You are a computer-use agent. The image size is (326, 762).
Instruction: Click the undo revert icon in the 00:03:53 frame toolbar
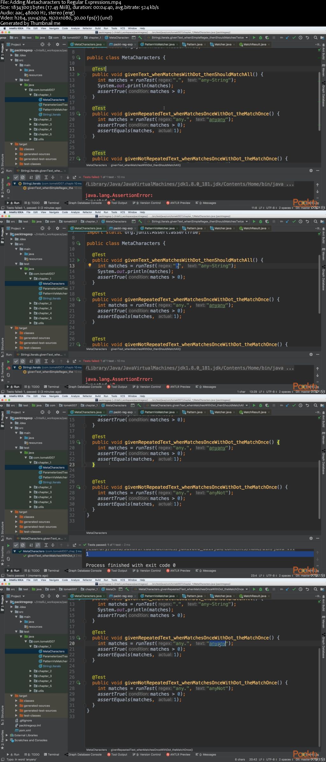(307, 589)
